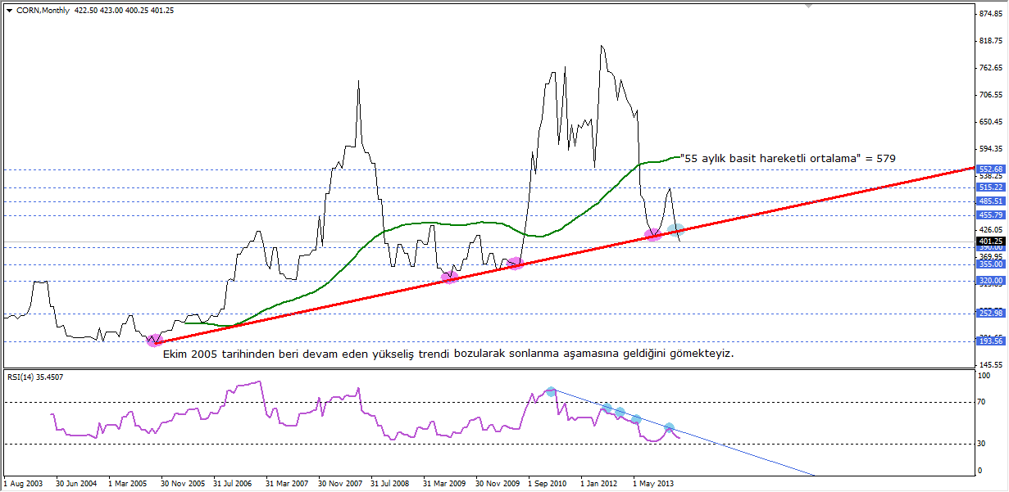The height and width of the screenshot is (492, 1009).
Task: Select the light blue circle on the price chart
Action: (x=675, y=230)
